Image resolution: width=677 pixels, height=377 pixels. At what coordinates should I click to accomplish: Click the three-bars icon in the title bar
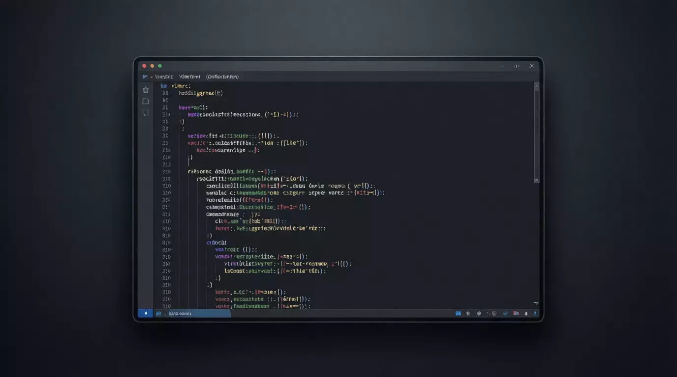point(517,66)
